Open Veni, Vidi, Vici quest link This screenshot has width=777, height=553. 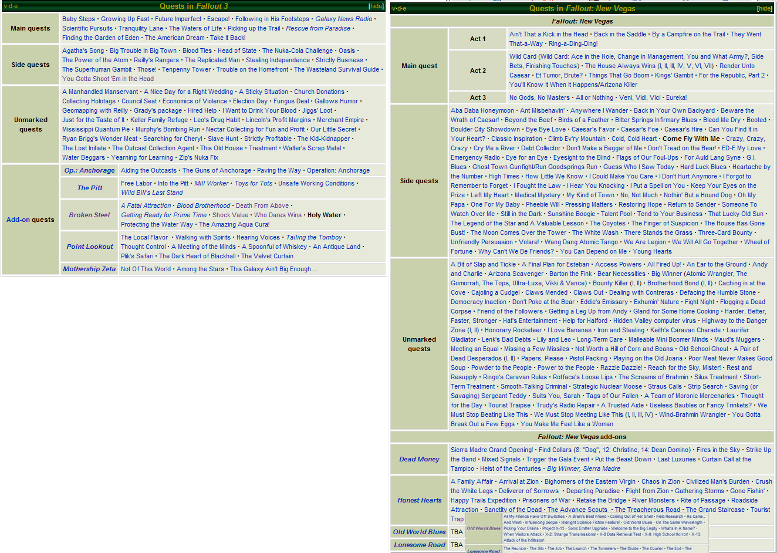pyautogui.click(x=640, y=97)
